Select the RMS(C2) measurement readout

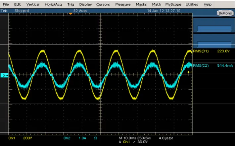tap(201, 66)
